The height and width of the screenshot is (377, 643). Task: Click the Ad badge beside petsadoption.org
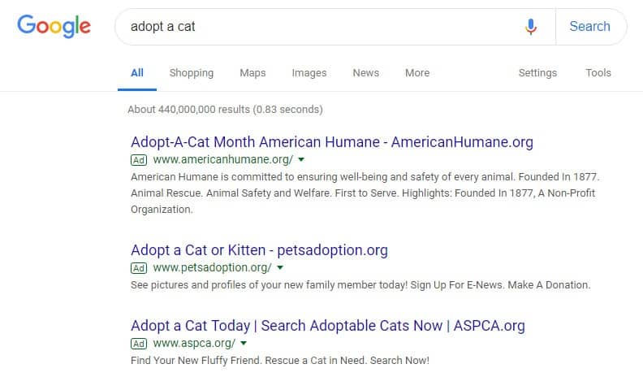[139, 268]
